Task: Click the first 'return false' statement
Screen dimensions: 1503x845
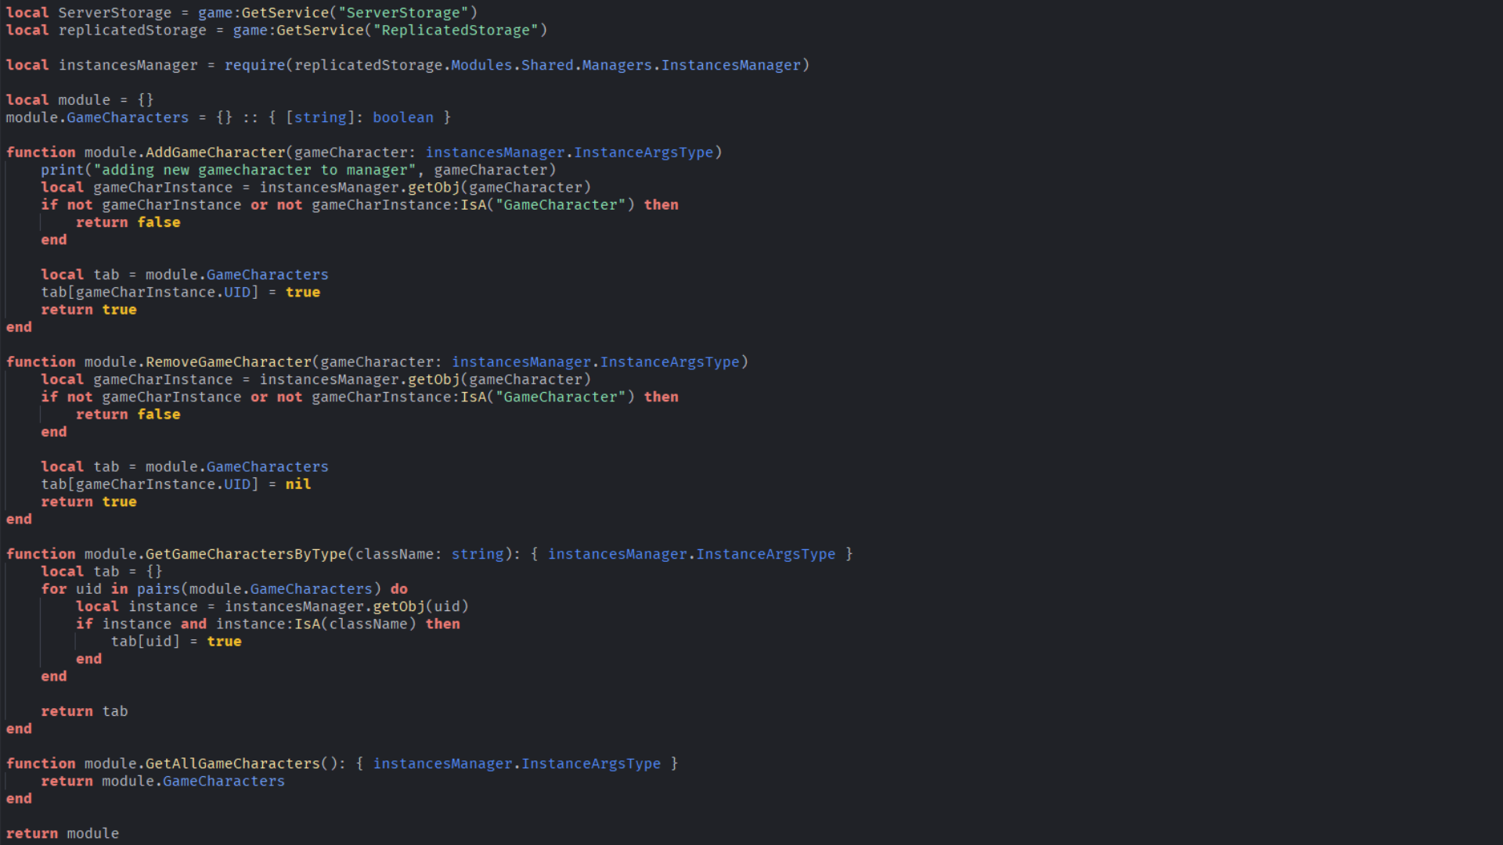Action: pyautogui.click(x=128, y=223)
